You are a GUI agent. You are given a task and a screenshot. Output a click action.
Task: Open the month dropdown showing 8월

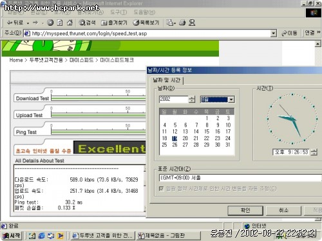point(231,100)
